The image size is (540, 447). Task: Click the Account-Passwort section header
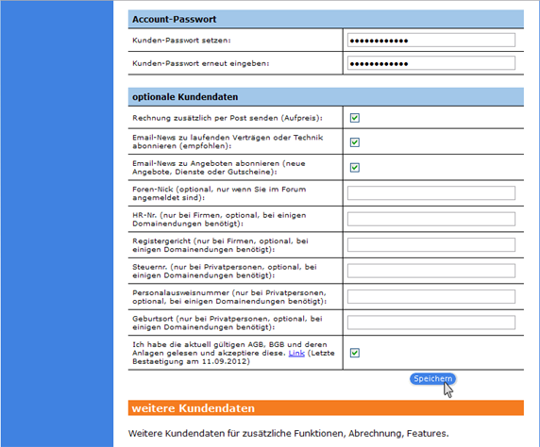click(326, 19)
